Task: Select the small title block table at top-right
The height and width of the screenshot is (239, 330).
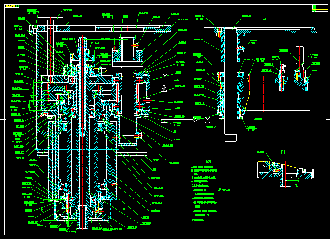Action: coord(321,8)
